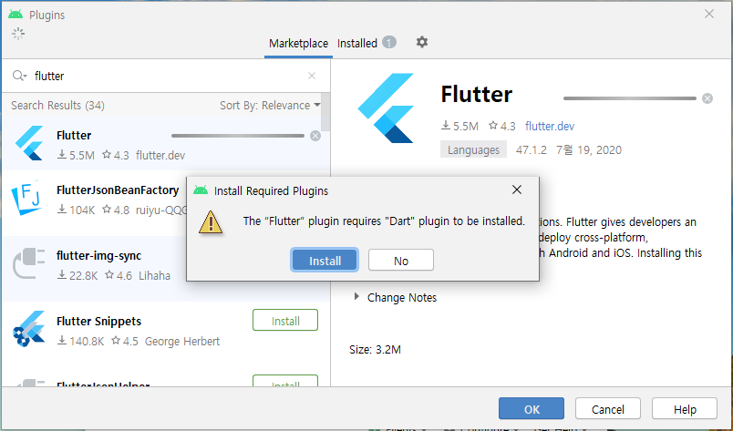Select FlutterJsonBeanFactory plugin row
This screenshot has width=733, height=431.
tap(94, 203)
